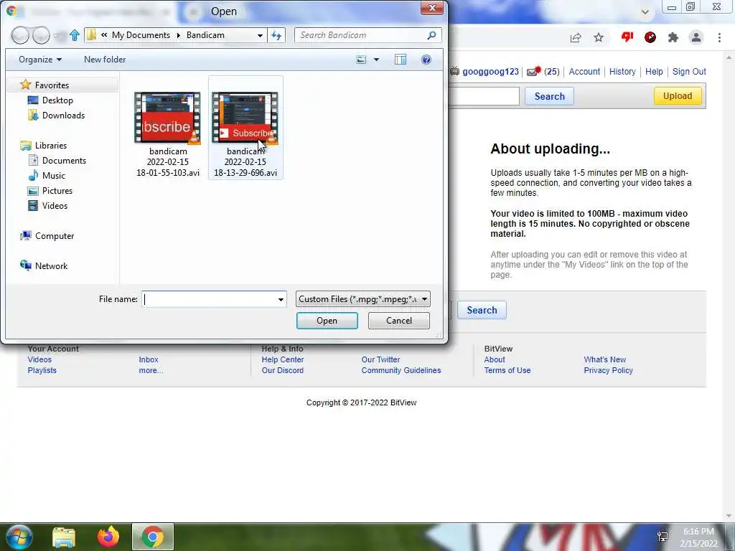Open the History link

(x=622, y=72)
